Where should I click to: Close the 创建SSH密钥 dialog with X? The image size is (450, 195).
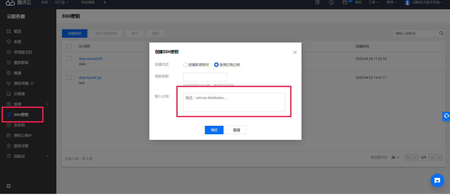click(295, 52)
